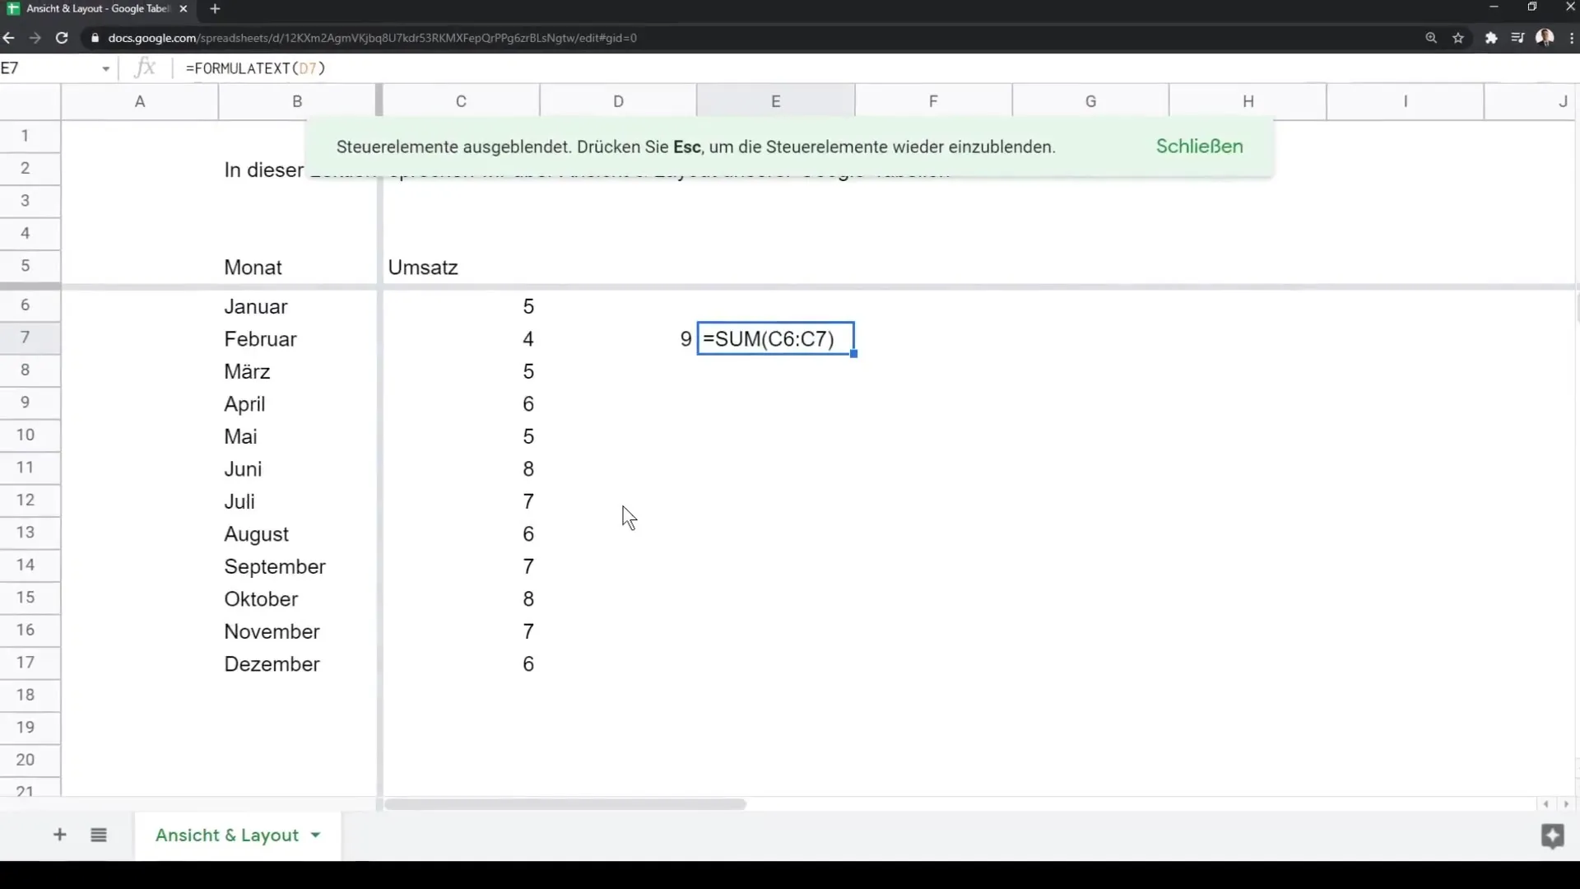This screenshot has height=889, width=1580.
Task: Click the Oktober cell
Action: click(297, 598)
